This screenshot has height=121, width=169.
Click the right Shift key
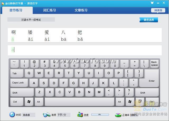pyautogui.click(x=147, y=92)
